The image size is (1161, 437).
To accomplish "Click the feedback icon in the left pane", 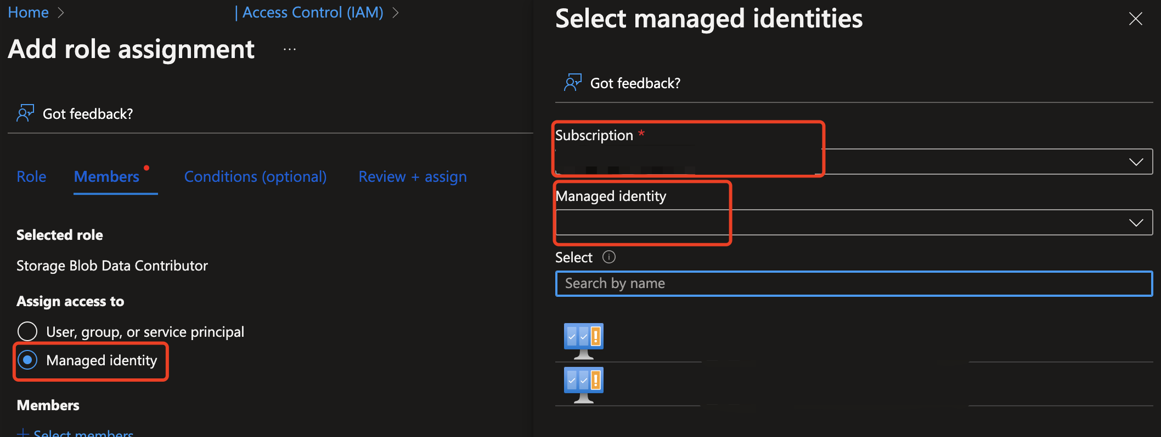I will pos(25,113).
